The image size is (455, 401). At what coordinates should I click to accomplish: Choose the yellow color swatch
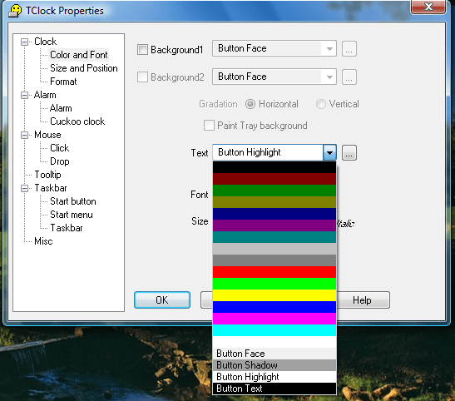(274, 295)
